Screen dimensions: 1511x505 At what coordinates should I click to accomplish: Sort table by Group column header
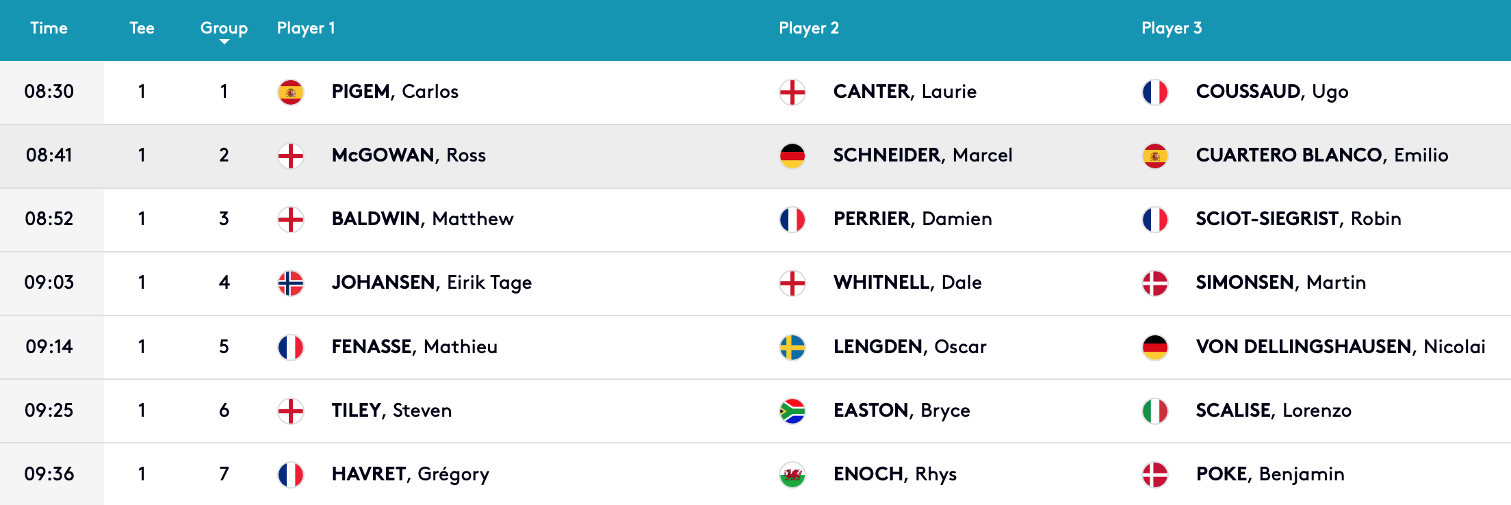coord(224,28)
